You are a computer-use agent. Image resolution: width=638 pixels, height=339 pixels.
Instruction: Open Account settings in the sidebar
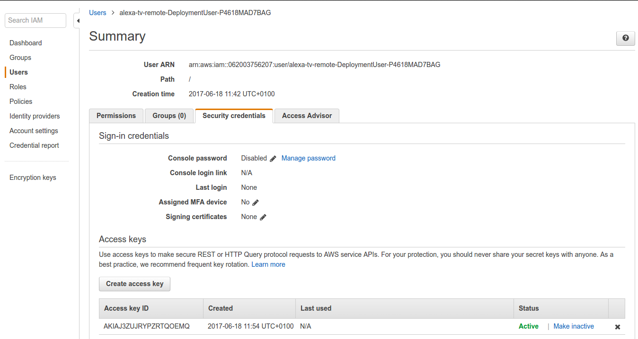(34, 131)
